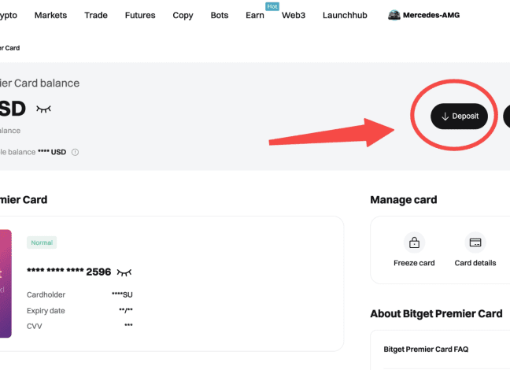Screen dimensions: 510x370
Task: Toggle balance visibility eye icon
Action: pos(43,109)
